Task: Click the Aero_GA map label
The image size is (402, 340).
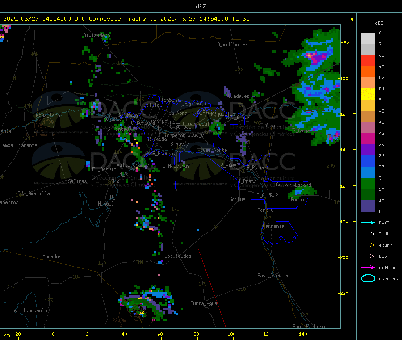Action: click(267, 210)
